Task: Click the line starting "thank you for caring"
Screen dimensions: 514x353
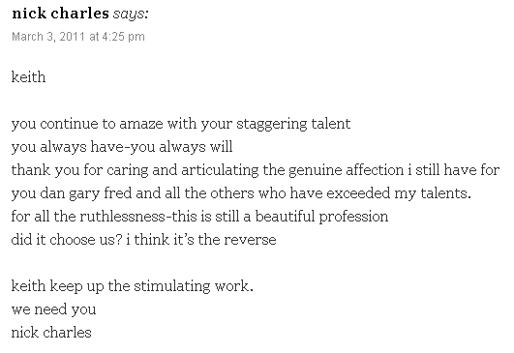Action: tap(256, 170)
